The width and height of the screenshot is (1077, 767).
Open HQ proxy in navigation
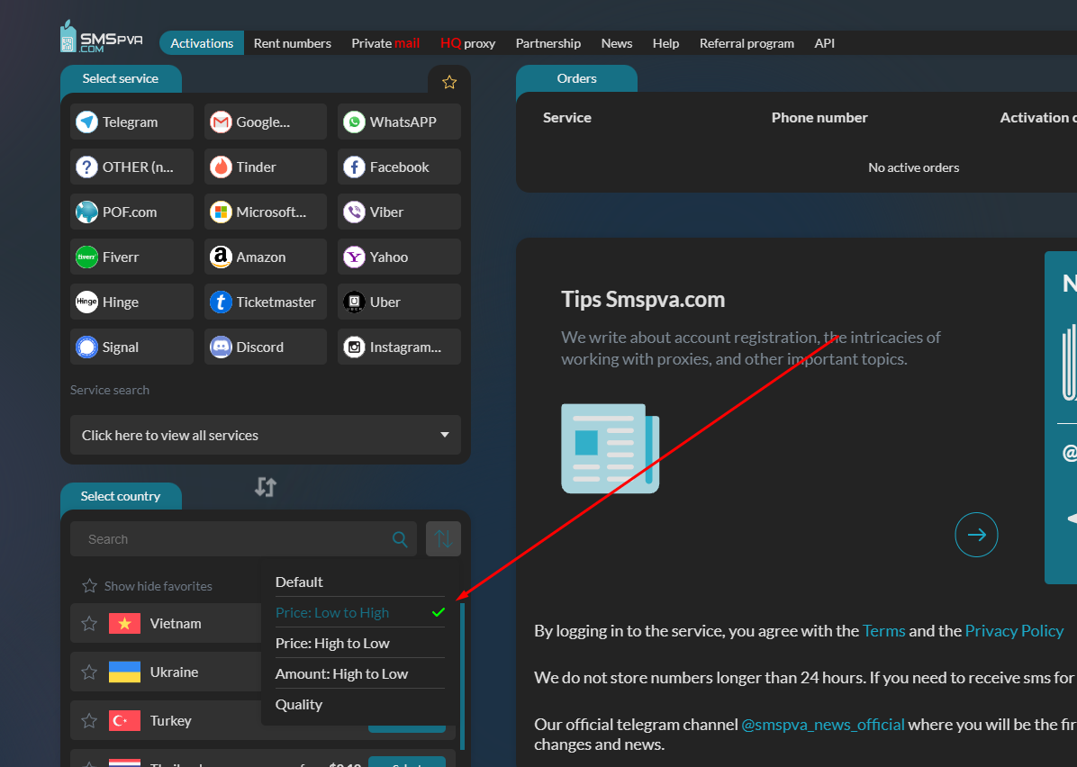click(x=467, y=42)
